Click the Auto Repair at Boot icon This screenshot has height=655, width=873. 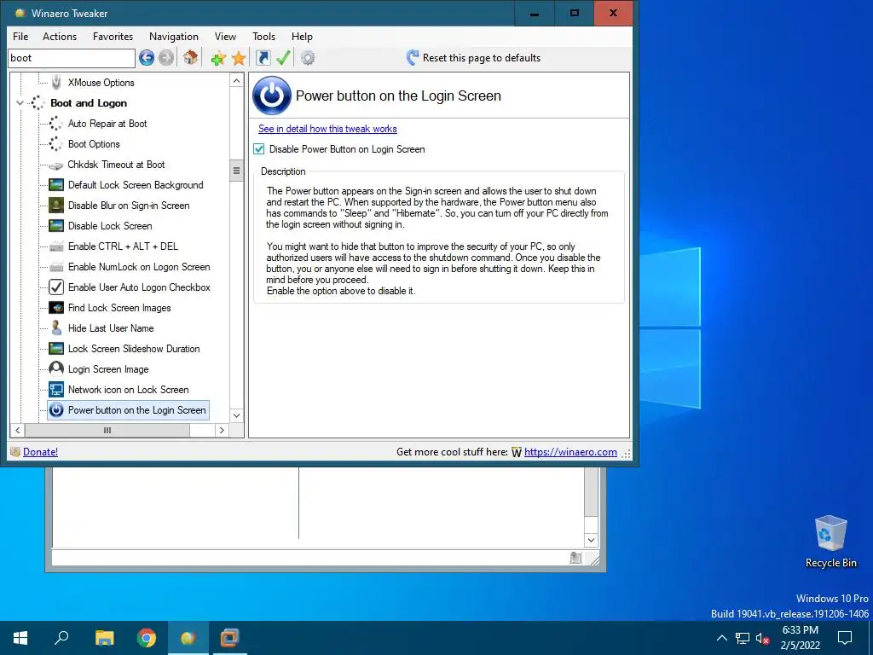[55, 124]
